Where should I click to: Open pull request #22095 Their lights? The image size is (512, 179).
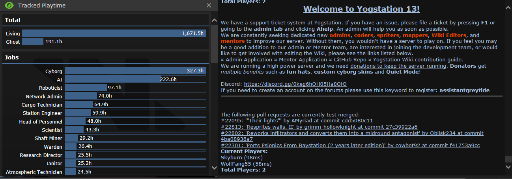click(297, 121)
